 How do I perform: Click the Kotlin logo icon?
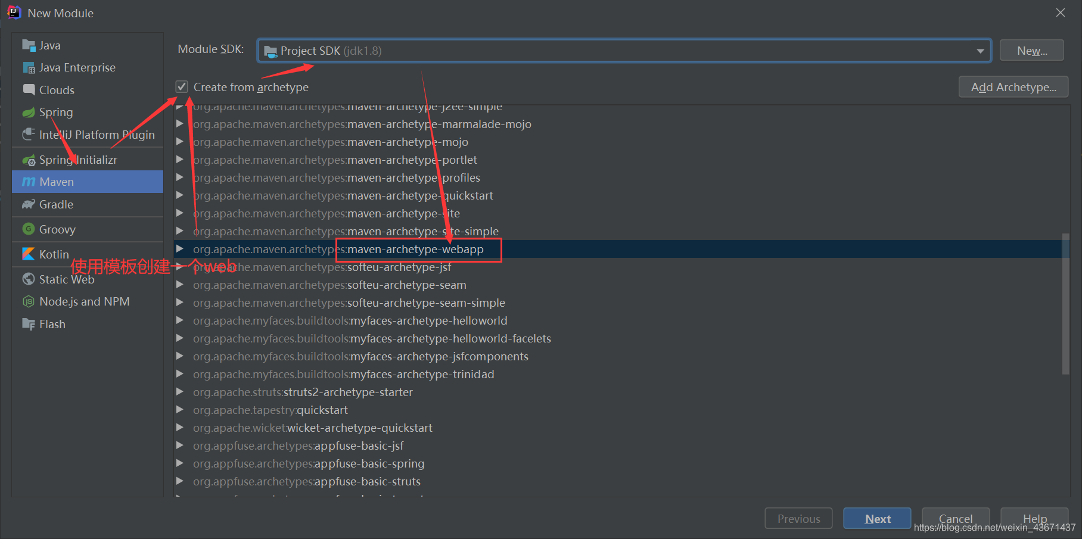tap(29, 254)
